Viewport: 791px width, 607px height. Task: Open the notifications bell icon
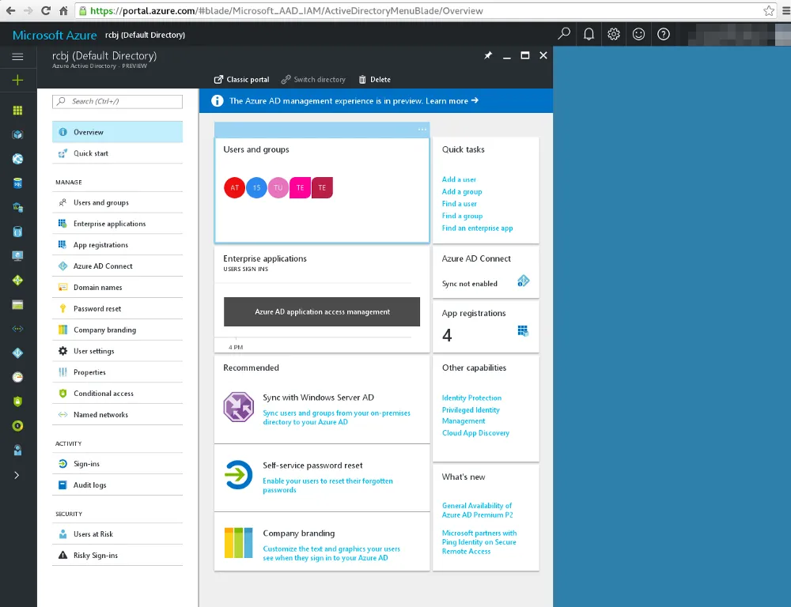589,34
